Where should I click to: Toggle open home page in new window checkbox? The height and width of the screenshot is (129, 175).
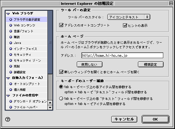click(61, 72)
